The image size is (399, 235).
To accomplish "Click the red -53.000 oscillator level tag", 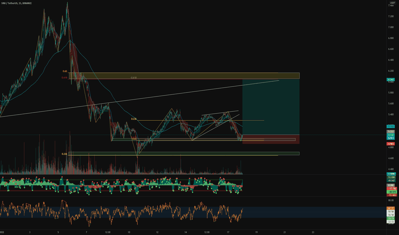I will click(x=391, y=195).
